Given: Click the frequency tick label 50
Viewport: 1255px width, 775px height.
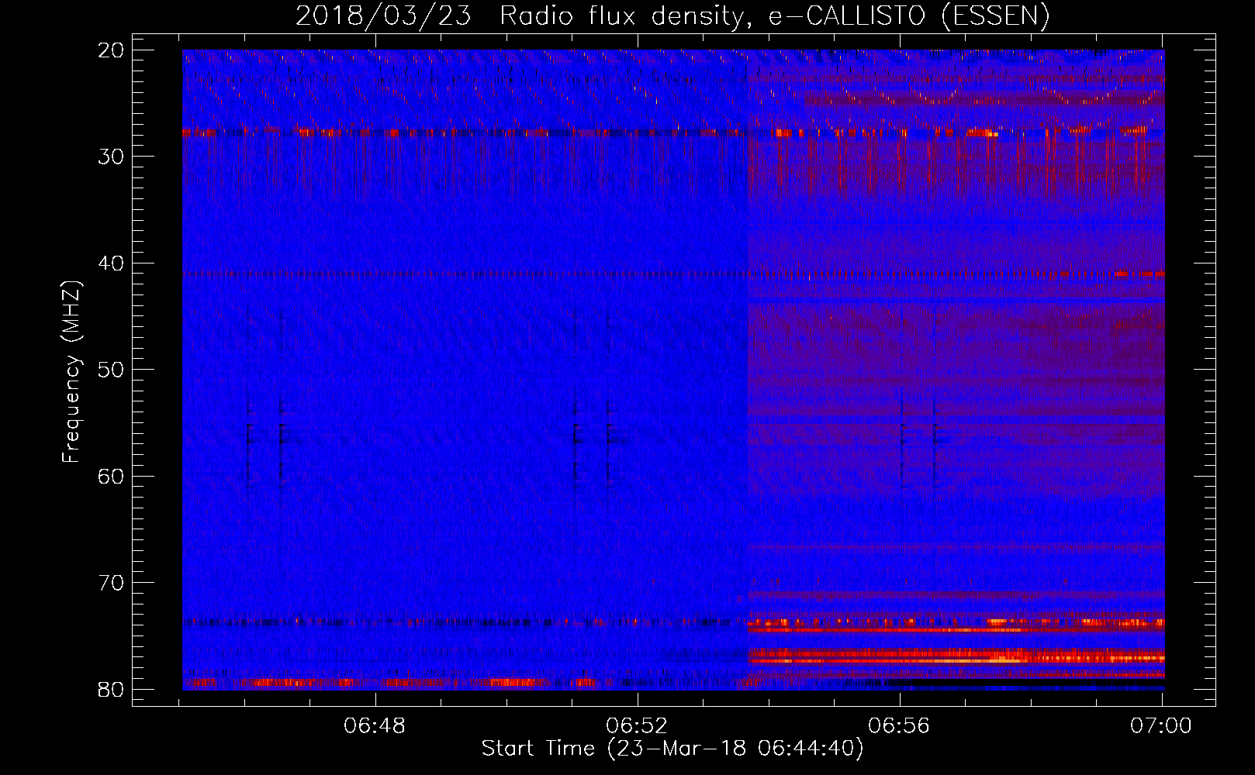Looking at the screenshot, I should [x=112, y=370].
